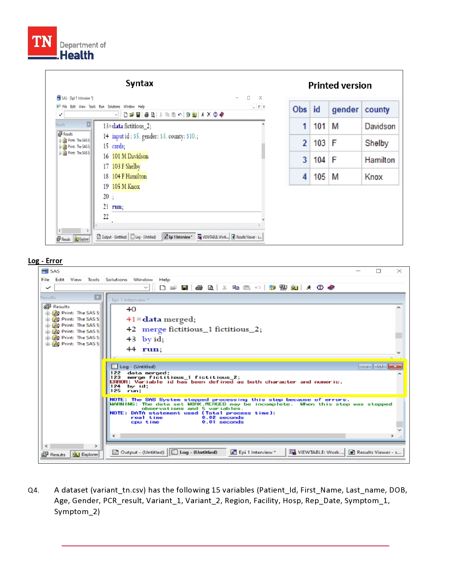Click Print Preview icon in Syntax SAS toolbar
Image resolution: width=450 pixels, height=583 pixels.
tap(153, 114)
